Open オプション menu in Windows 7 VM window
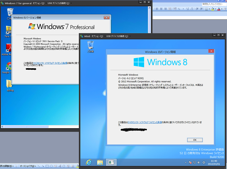Screen dimensions: 227x169 click(x=38, y=3)
